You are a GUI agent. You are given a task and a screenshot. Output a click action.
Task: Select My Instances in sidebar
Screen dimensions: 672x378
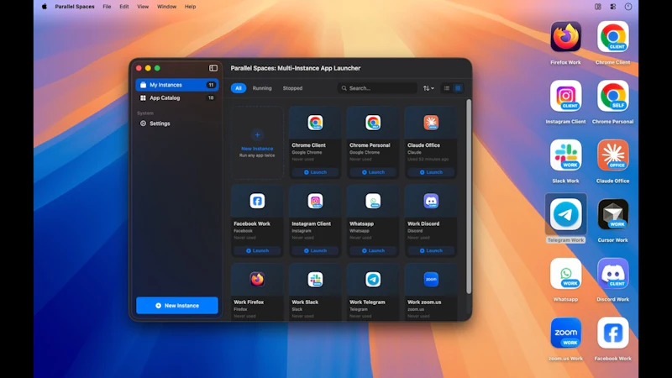pyautogui.click(x=177, y=85)
